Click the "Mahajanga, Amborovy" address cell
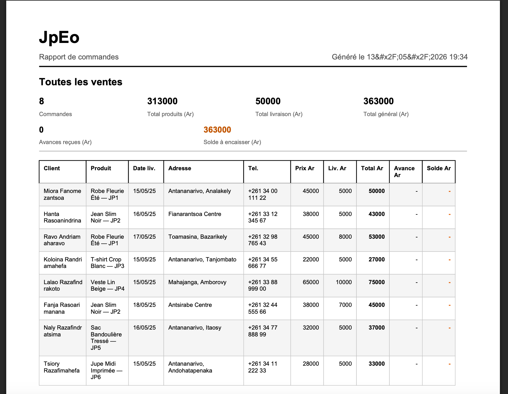Viewport: 508px width, 394px height. tap(204, 285)
